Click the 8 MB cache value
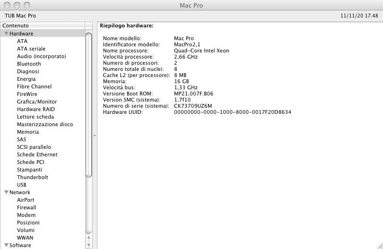The height and width of the screenshot is (249, 383). 180,75
